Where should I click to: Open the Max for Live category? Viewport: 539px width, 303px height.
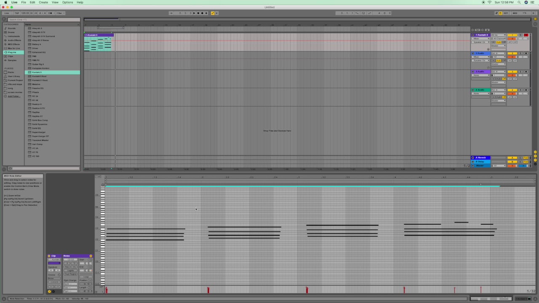[13, 48]
